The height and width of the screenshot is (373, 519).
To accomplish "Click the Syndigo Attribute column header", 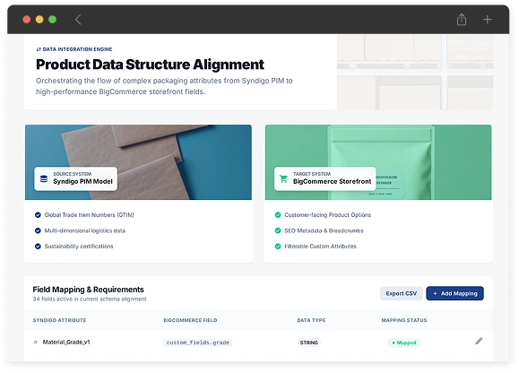I will (x=59, y=320).
